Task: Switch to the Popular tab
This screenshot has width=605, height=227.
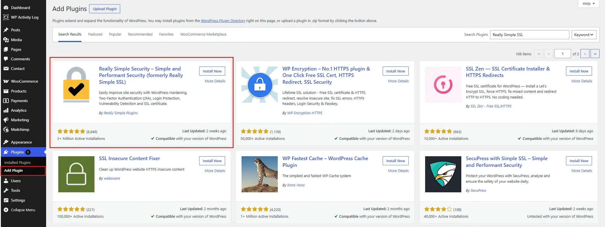Action: point(115,34)
